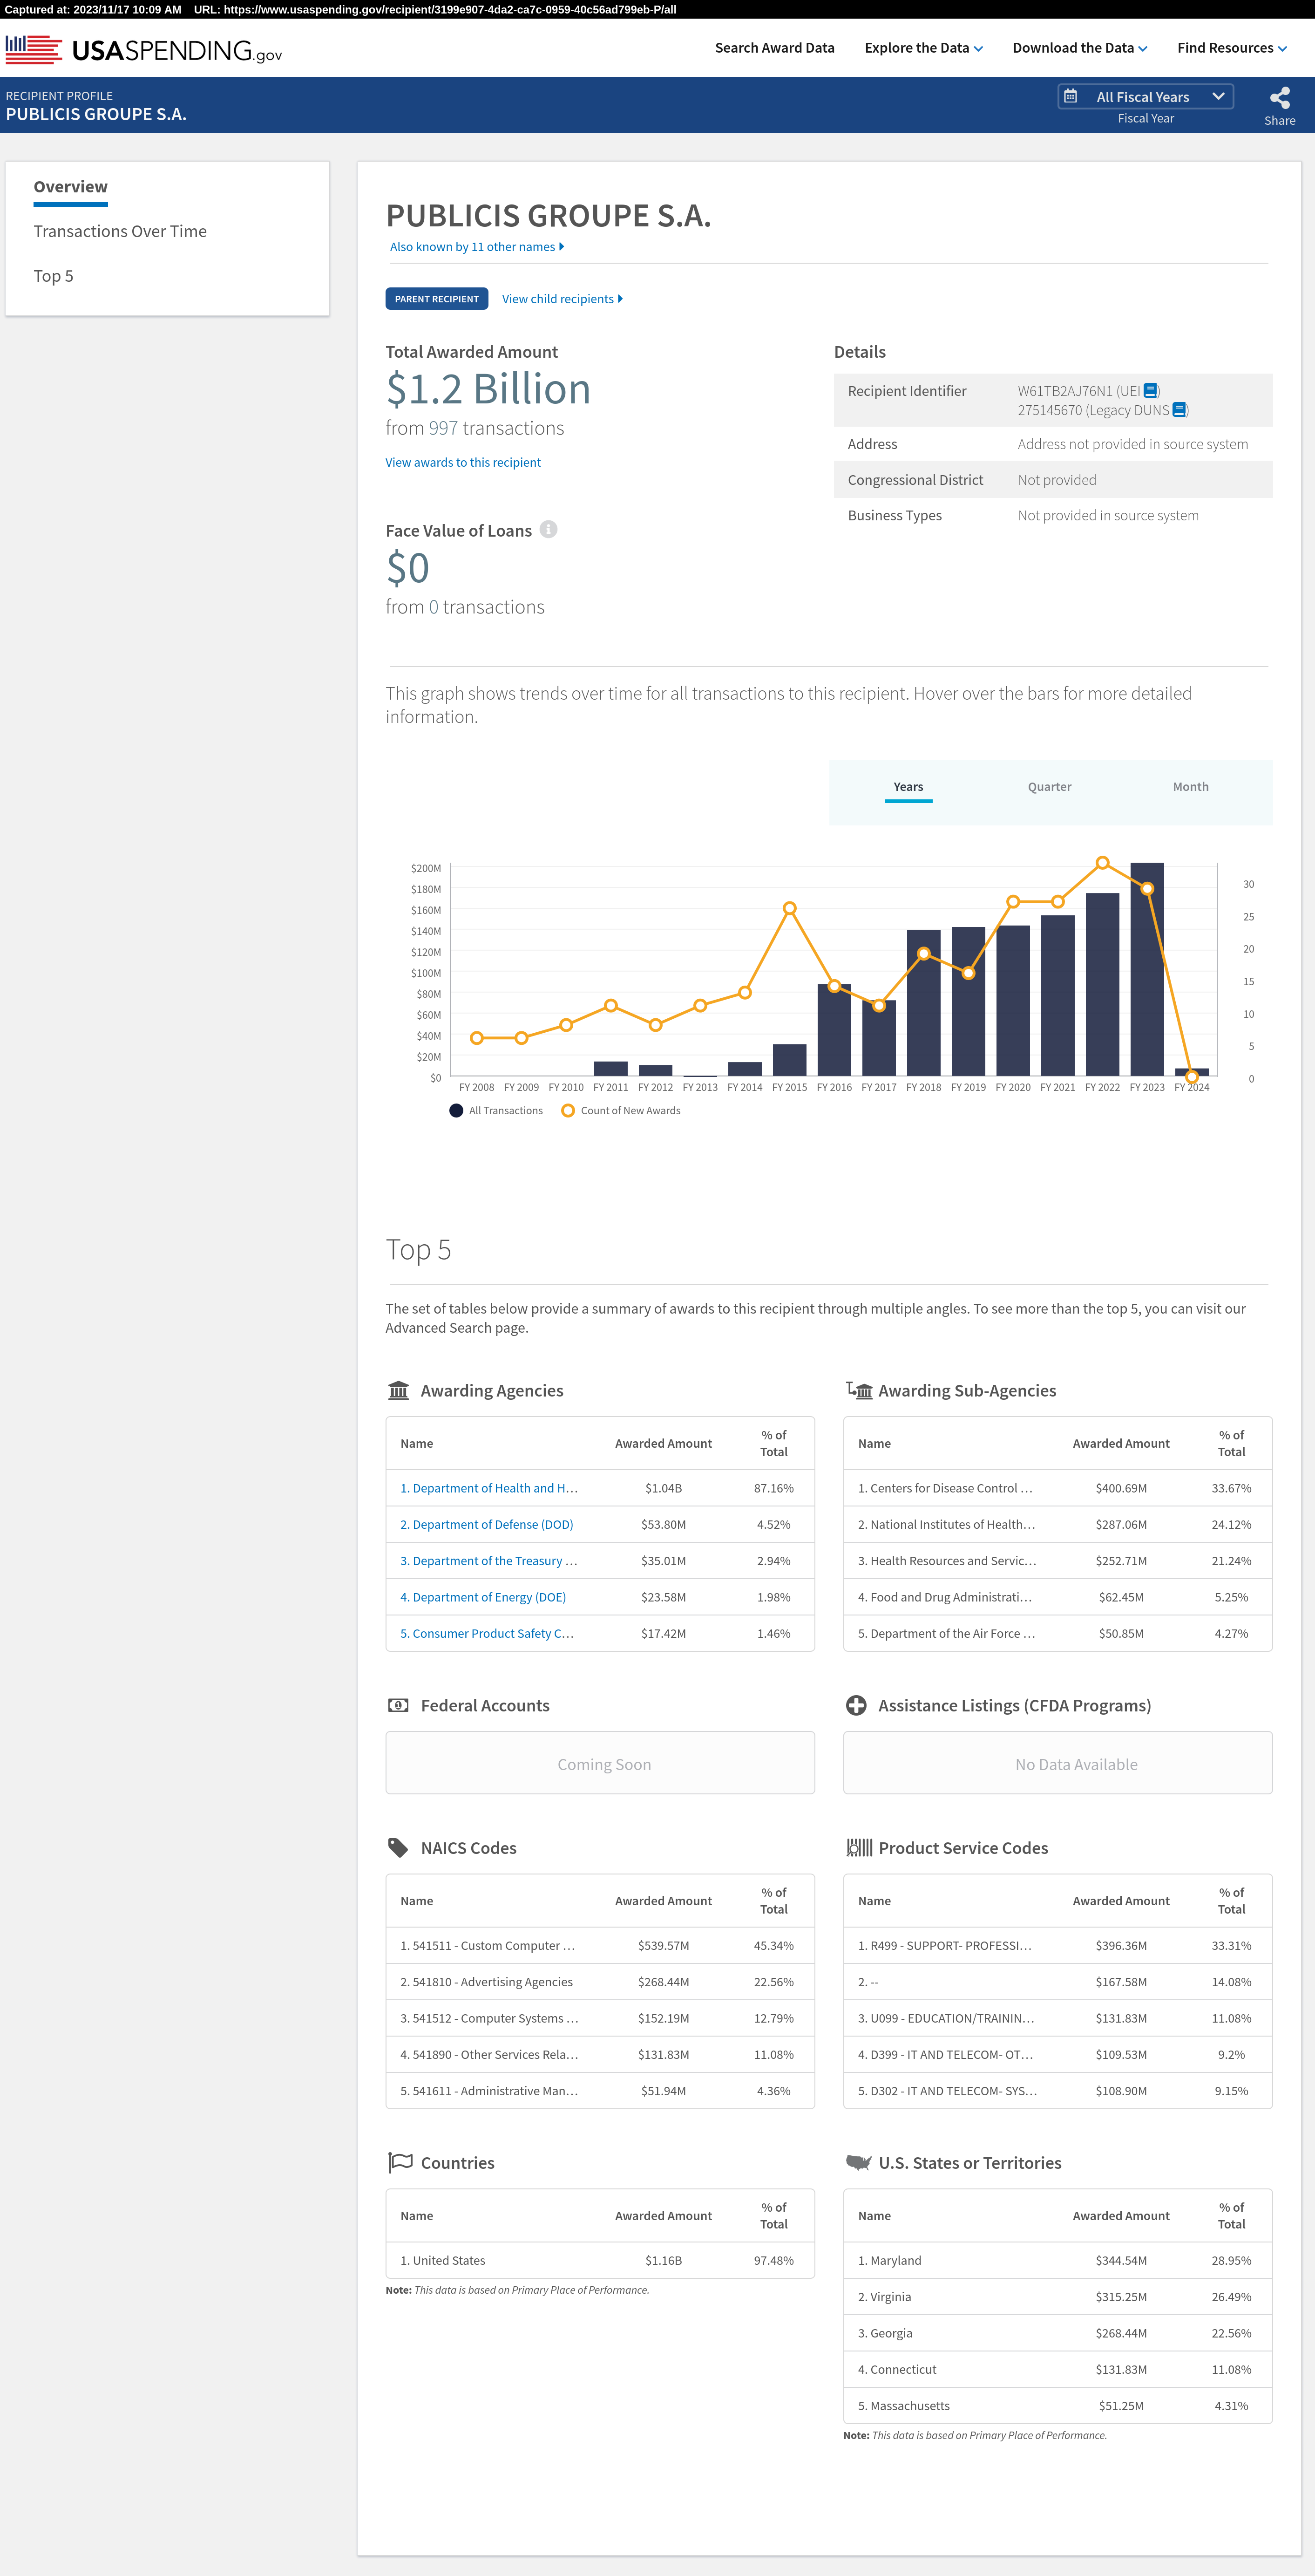The image size is (1315, 2576).
Task: Click the USAspending.gov logo
Action: pos(144,49)
